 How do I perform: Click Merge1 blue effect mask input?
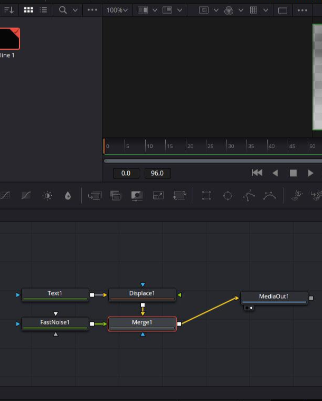coord(143,334)
